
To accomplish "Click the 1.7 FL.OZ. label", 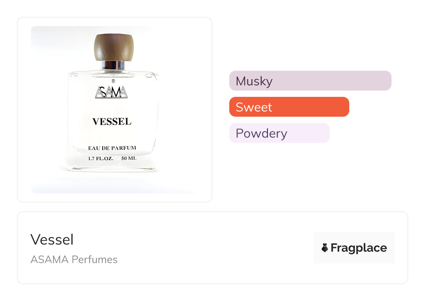I will [x=100, y=158].
